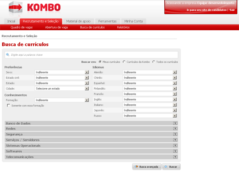This screenshot has height=180, width=239.
Task: Select Currículos da Kombo radio option
Action: 124,62
